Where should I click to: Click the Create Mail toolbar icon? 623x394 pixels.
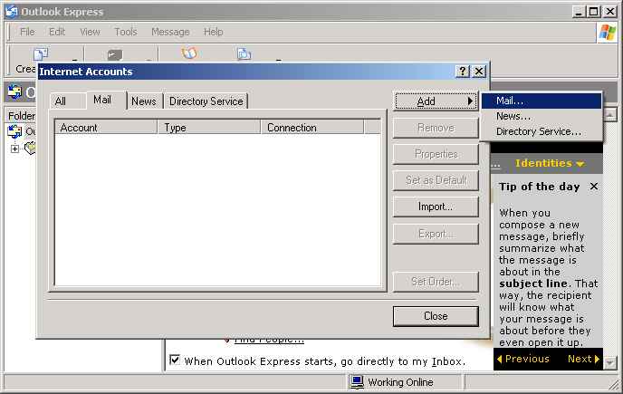click(x=40, y=54)
